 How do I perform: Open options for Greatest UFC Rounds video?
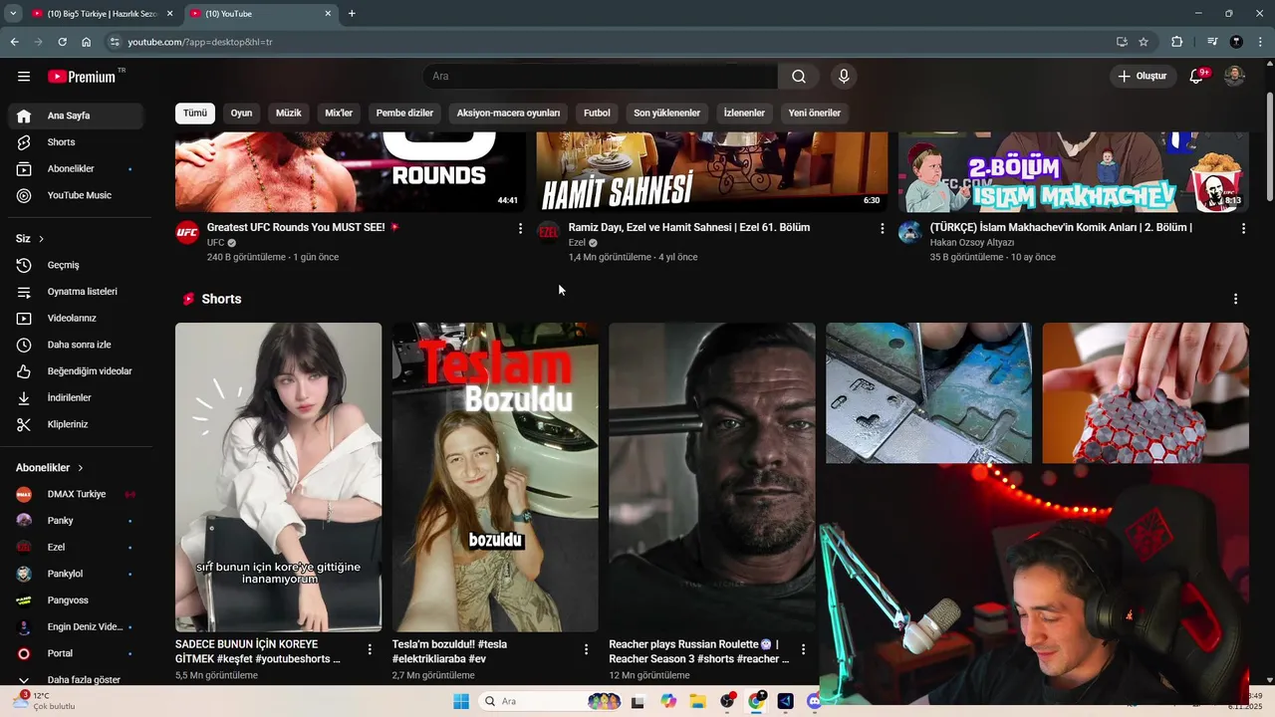point(520,228)
